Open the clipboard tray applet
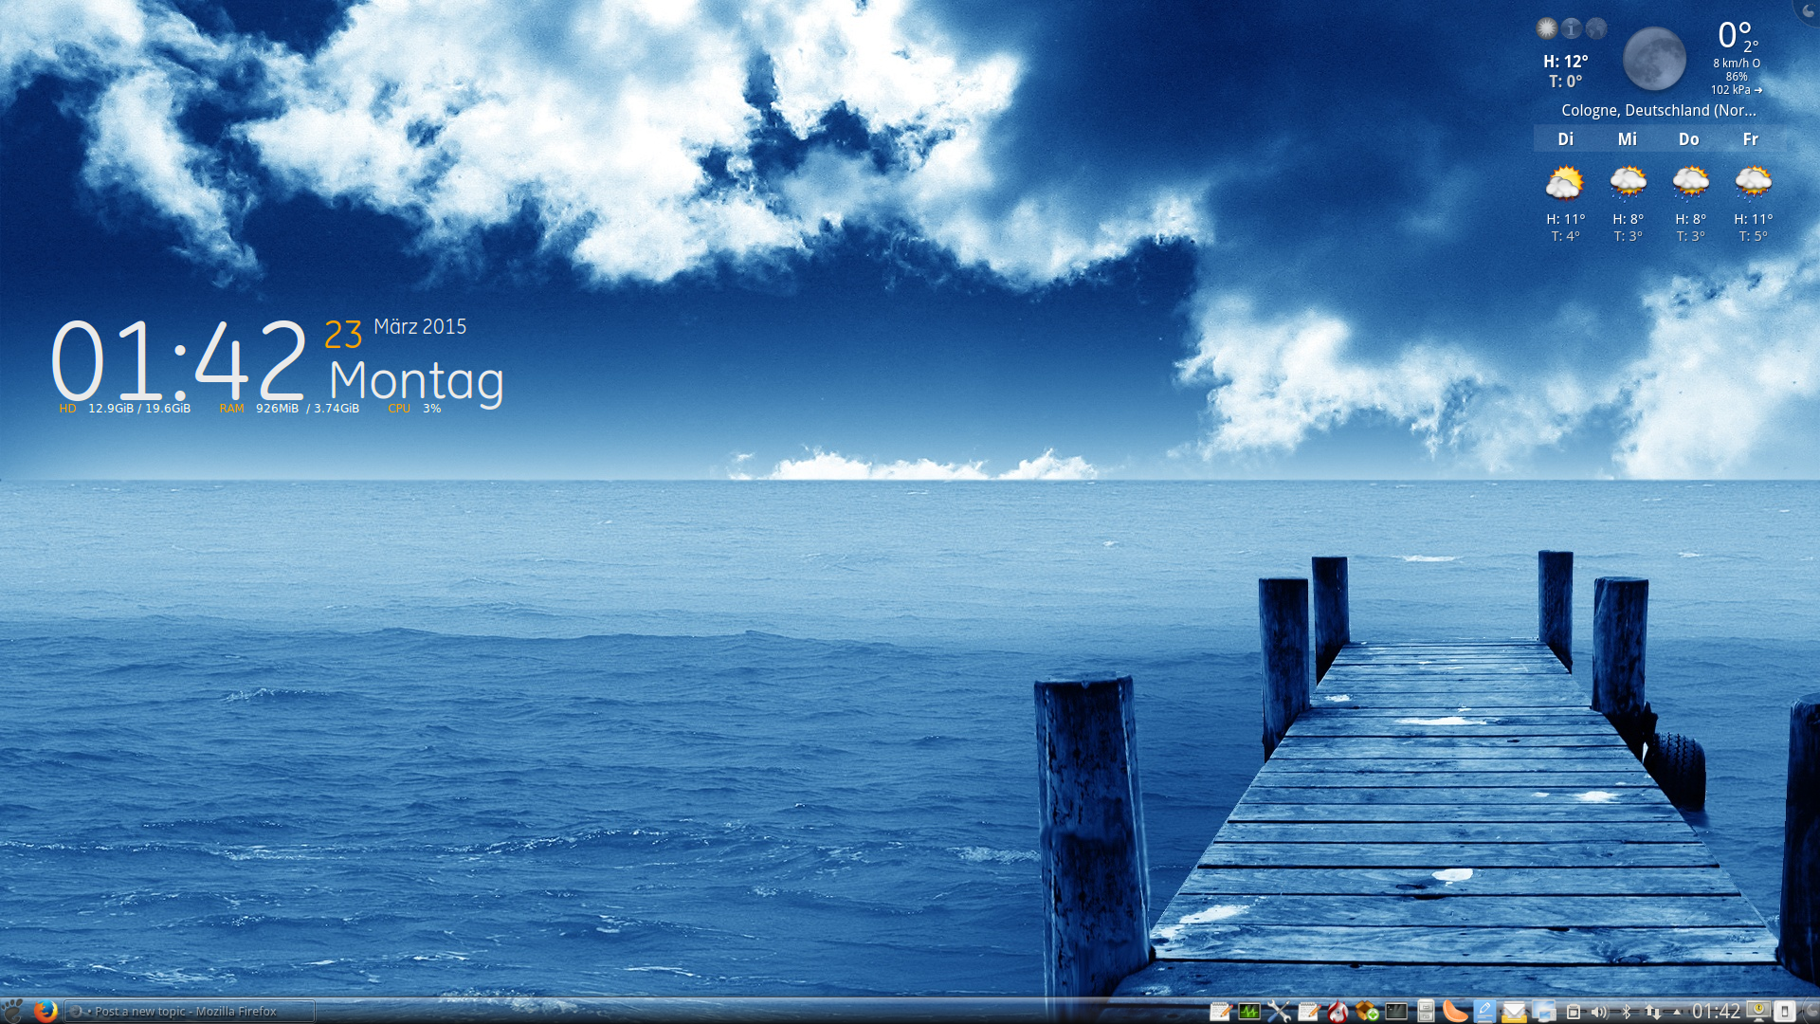 coord(1573,1012)
